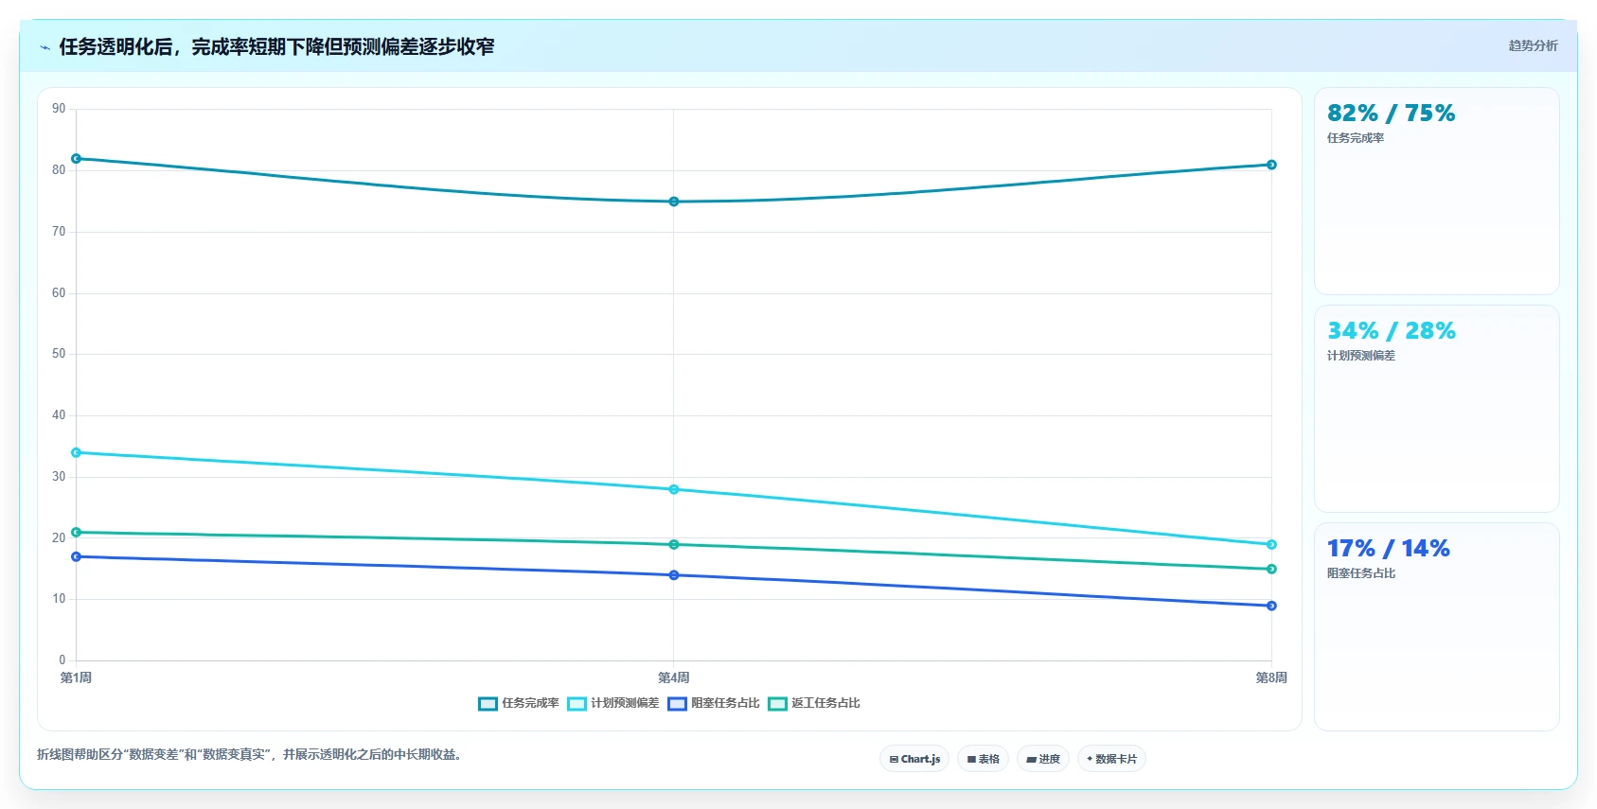Toggle 返工任务占比 legend item
Screen dimensions: 1597x809
(x=814, y=703)
